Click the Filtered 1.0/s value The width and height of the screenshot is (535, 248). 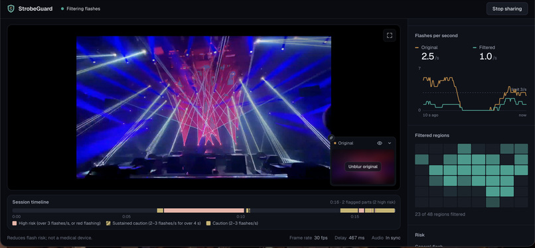(x=488, y=56)
